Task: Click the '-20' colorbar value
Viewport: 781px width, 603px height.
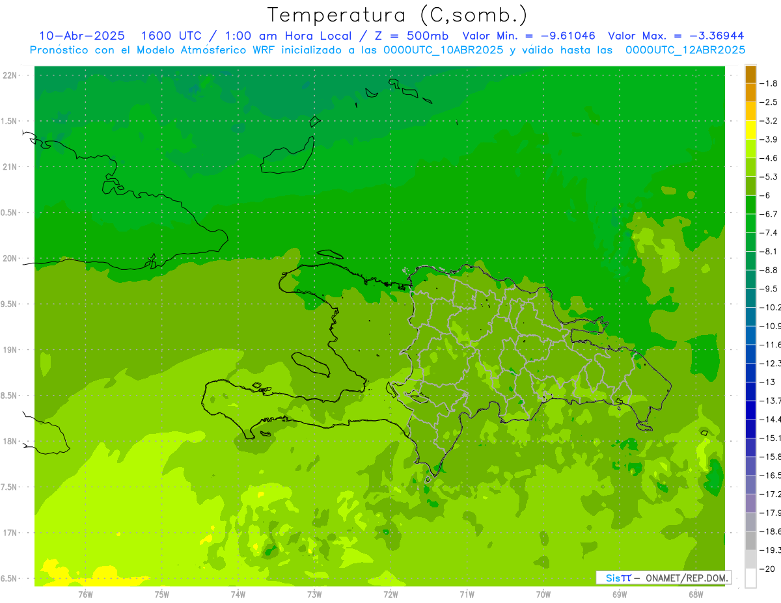Action: coord(767,569)
